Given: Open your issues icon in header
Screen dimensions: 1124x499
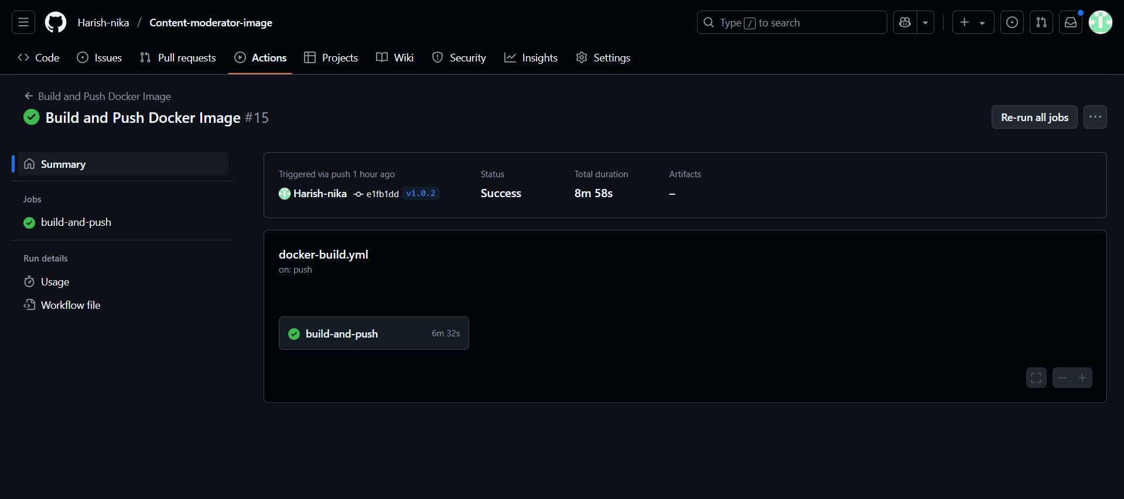Looking at the screenshot, I should [x=1012, y=22].
